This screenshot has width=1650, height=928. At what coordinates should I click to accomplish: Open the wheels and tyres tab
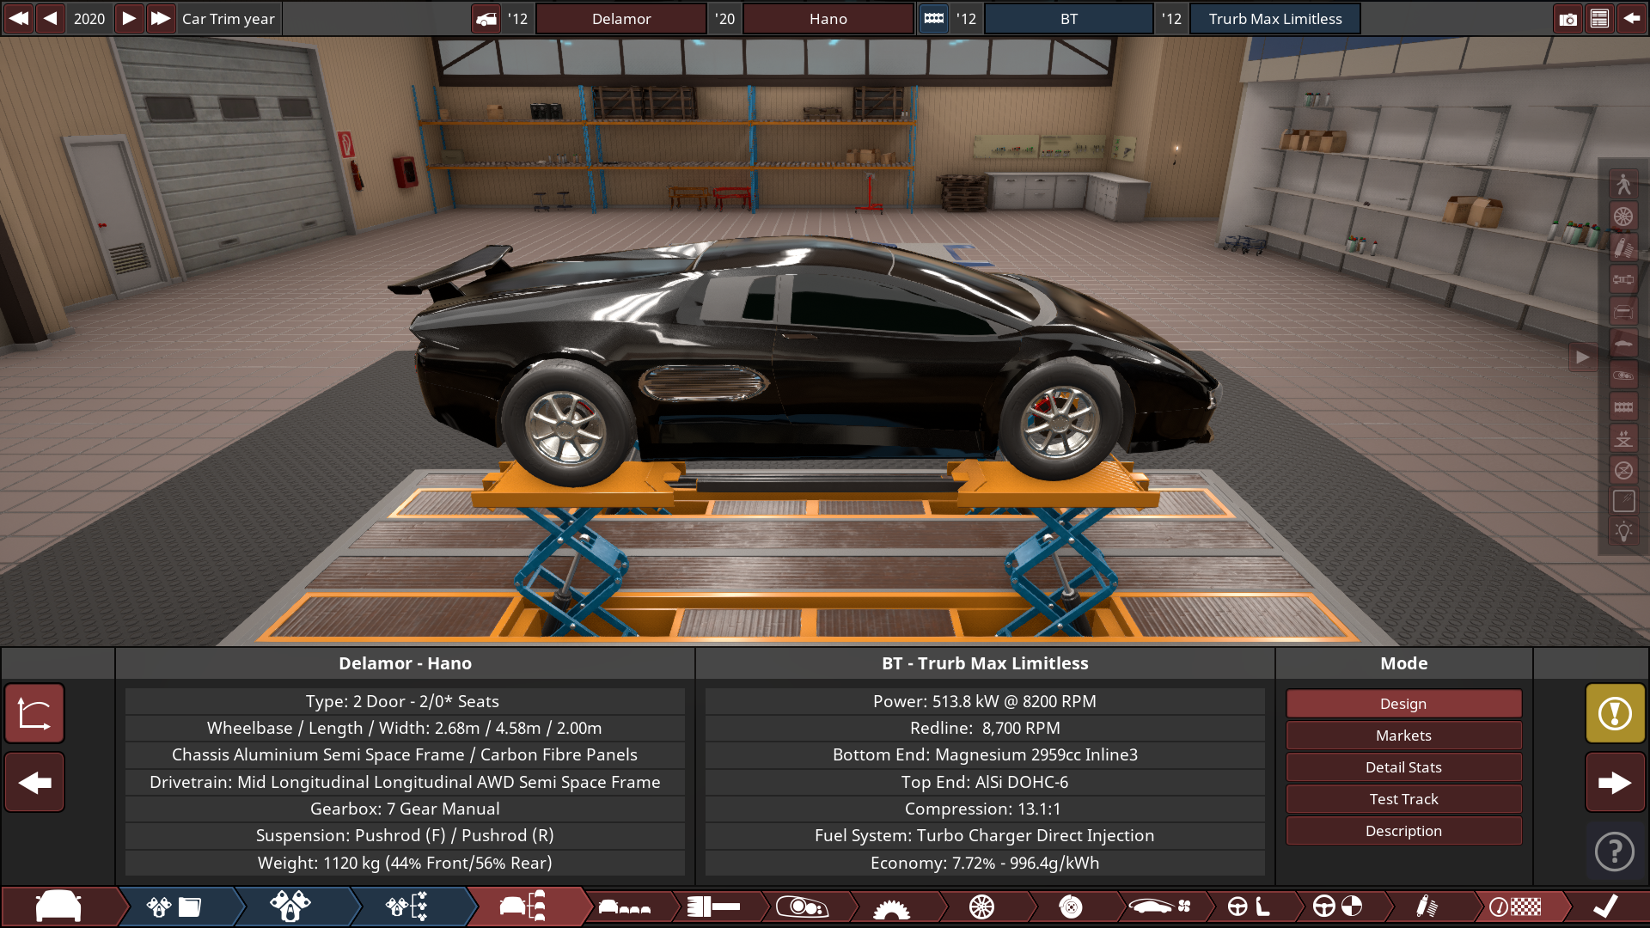(x=981, y=907)
